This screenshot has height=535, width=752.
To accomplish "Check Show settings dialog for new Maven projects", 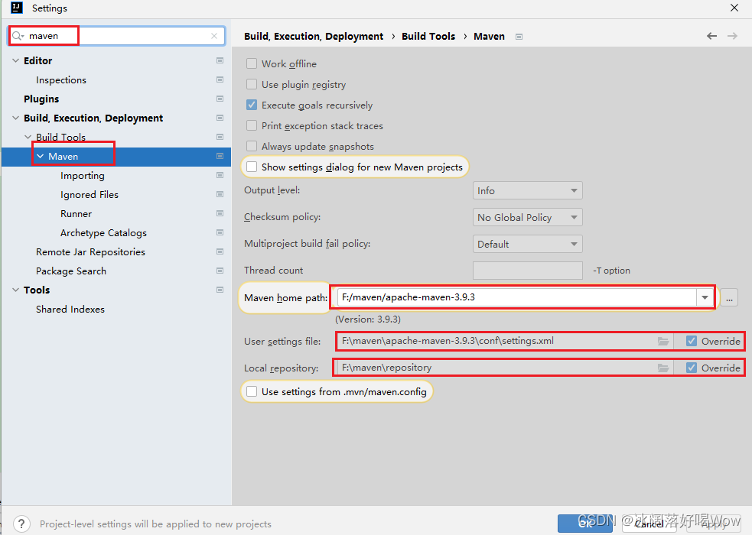I will coord(252,167).
